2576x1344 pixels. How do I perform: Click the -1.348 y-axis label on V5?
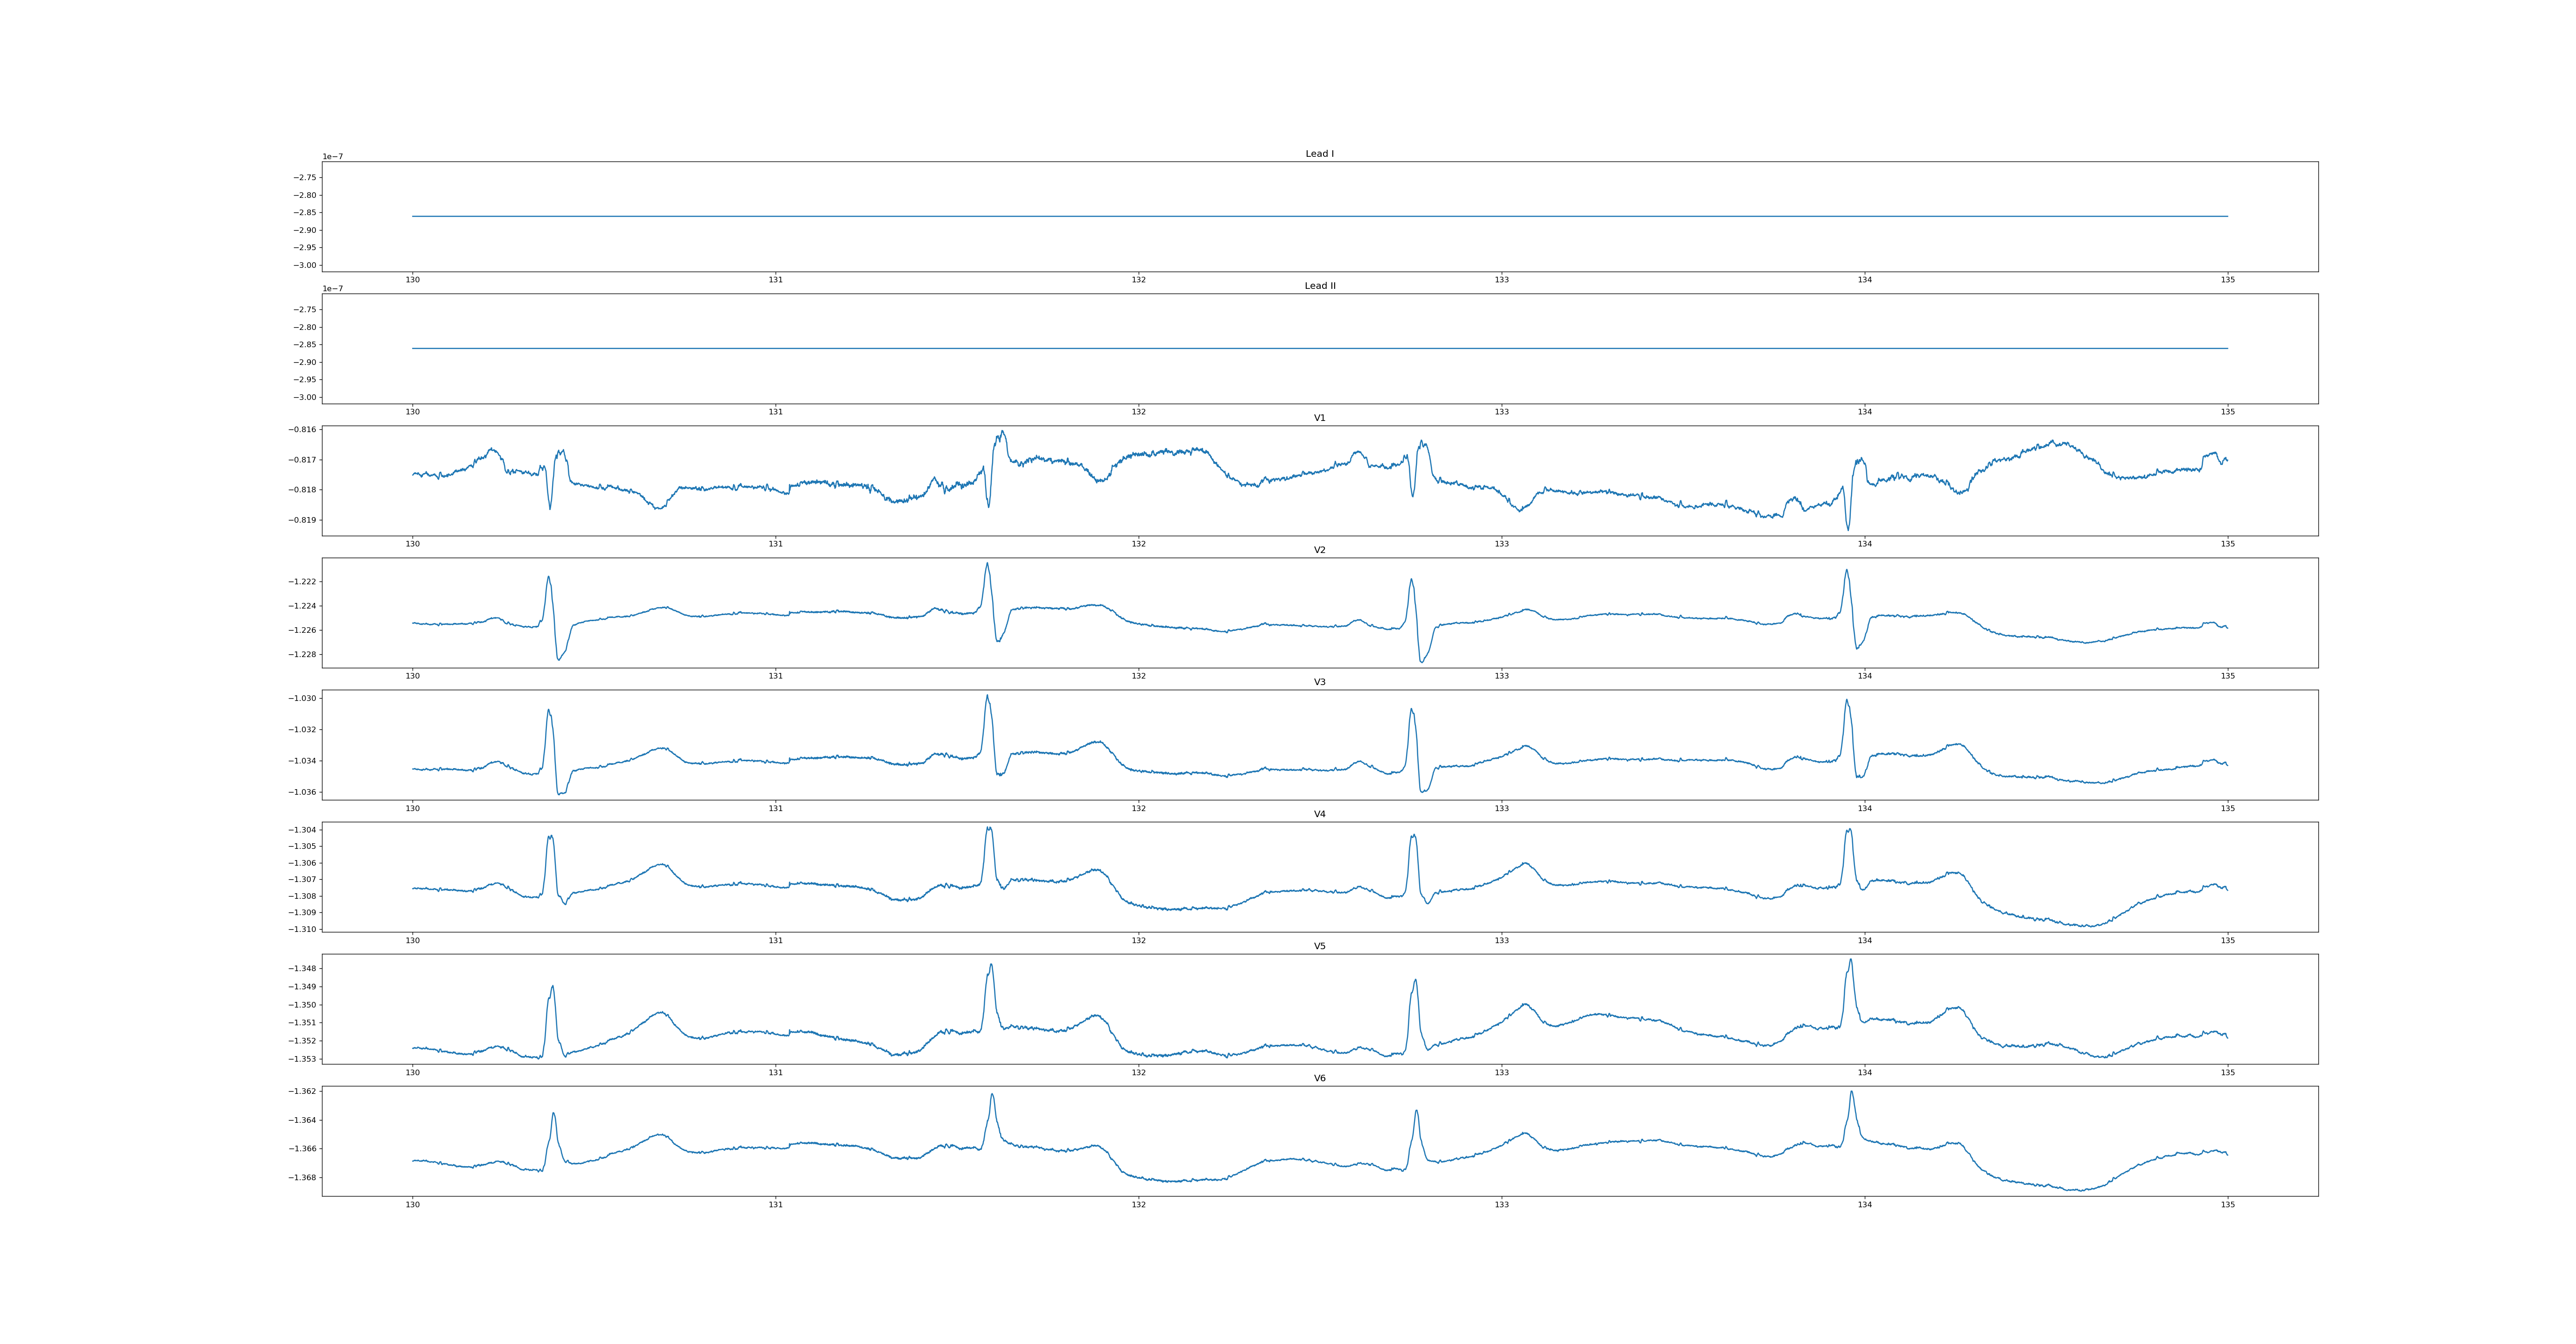303,968
